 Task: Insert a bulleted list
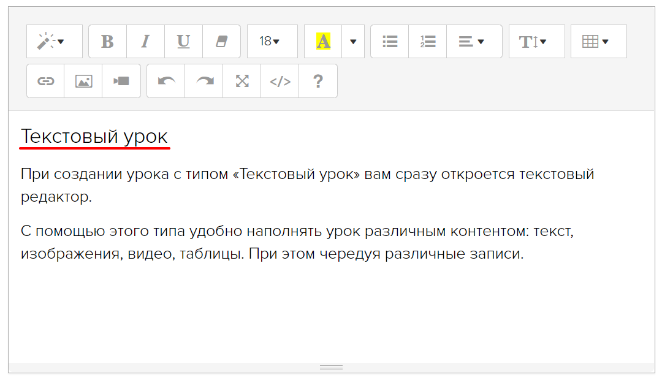[x=390, y=42]
